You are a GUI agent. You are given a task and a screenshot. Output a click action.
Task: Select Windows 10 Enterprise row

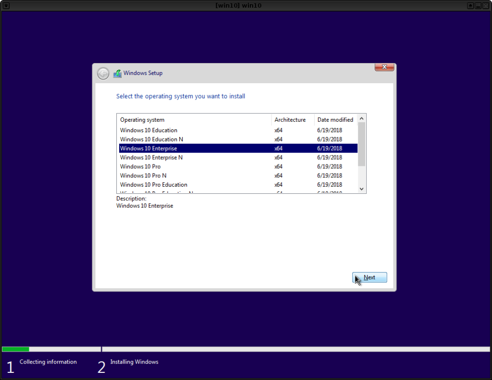tap(238, 148)
